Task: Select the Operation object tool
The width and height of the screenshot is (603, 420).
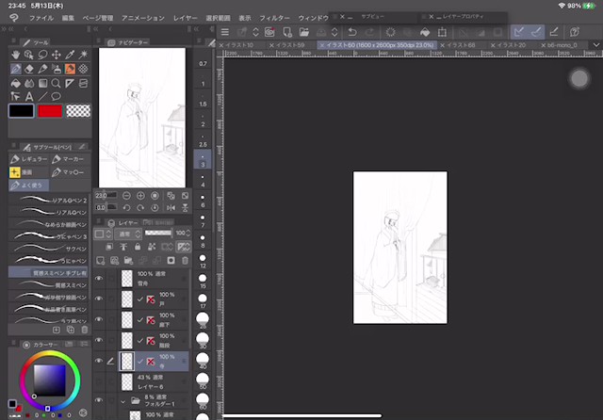Action: pos(29,55)
